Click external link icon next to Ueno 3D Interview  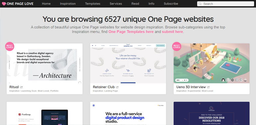(x=208, y=87)
